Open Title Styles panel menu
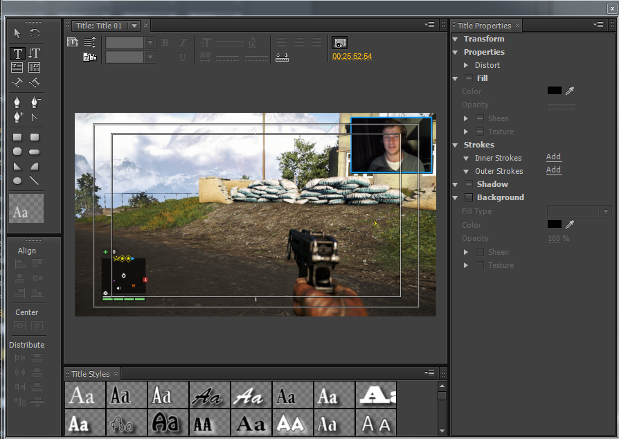The width and height of the screenshot is (619, 439). click(x=429, y=373)
